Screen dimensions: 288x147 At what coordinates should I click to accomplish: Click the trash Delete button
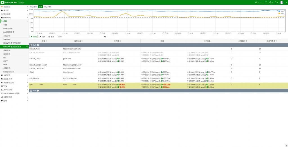point(51,37)
